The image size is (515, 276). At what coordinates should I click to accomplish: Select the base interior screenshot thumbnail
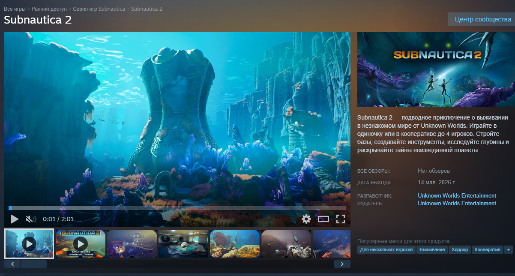pyautogui.click(x=183, y=243)
